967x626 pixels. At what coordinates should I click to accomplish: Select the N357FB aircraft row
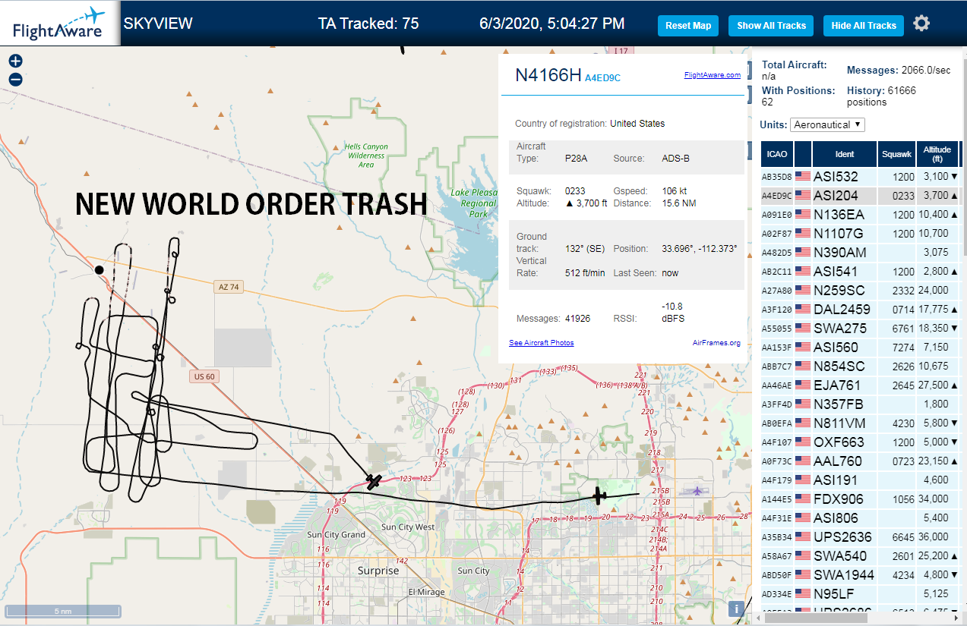[861, 404]
